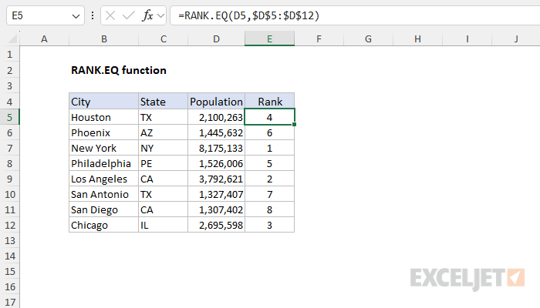Select the 'Chicago' cell
540x308 pixels.
pos(103,225)
